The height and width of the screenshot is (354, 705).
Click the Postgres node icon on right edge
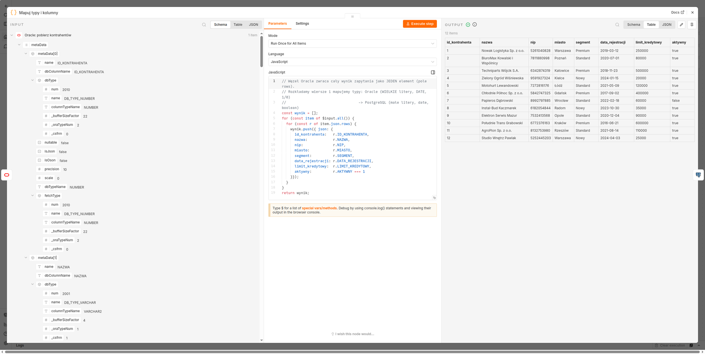[x=698, y=175]
